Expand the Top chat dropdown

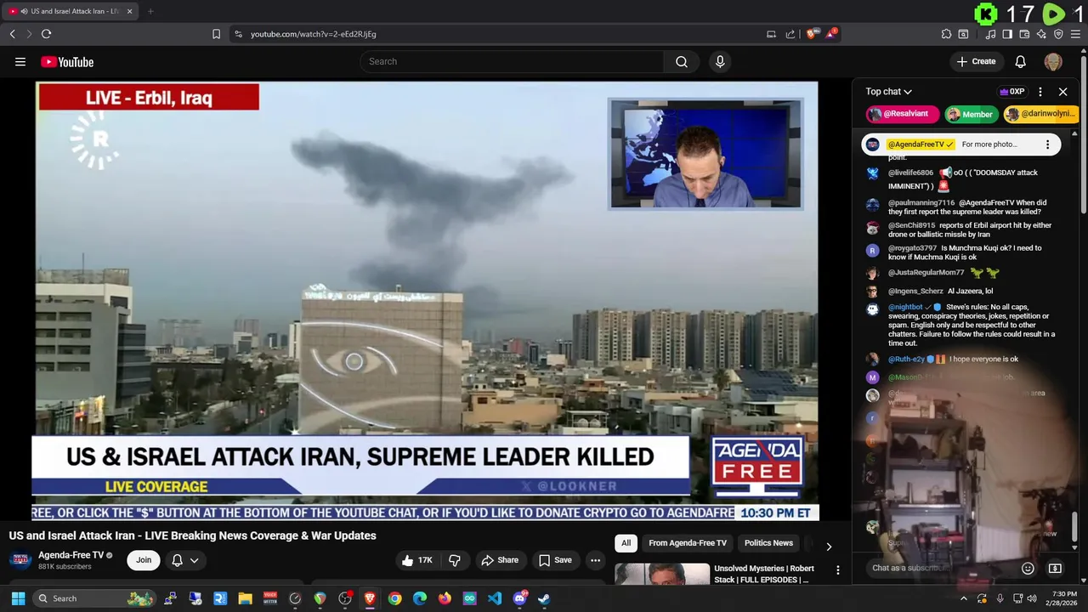coord(889,91)
